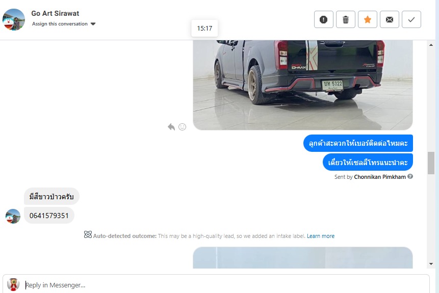The width and height of the screenshot is (439, 293).
Task: Toggle the orange follow-up star
Action: point(367,19)
